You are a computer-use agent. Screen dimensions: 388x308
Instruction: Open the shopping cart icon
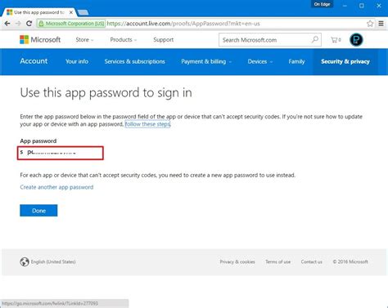(336, 40)
